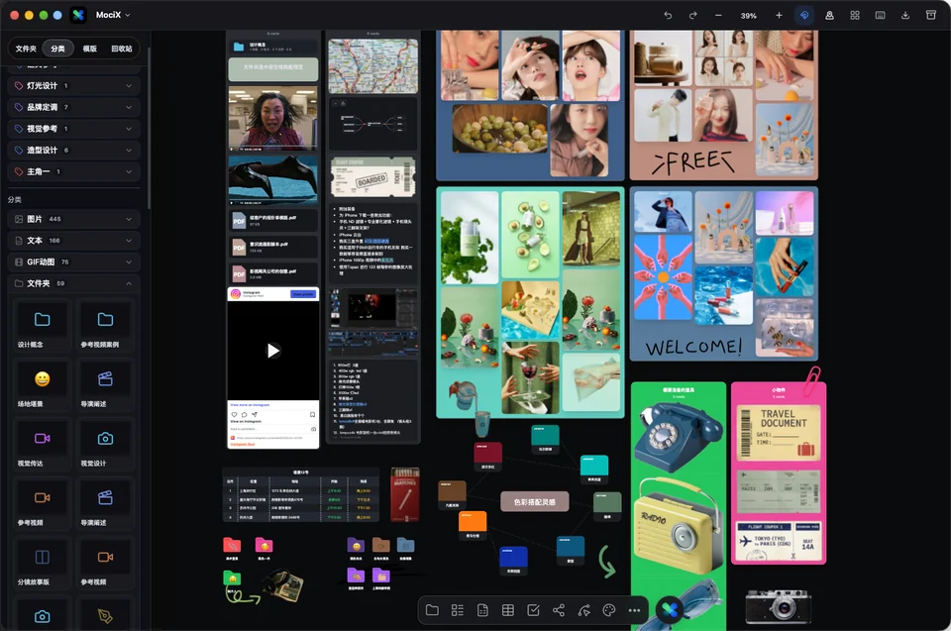Open the archive box icon
Screen dimensions: 951x631
click(931, 15)
